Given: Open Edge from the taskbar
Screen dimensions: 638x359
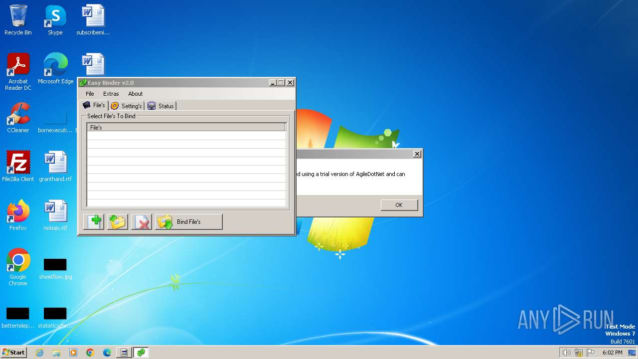Looking at the screenshot, I should pos(107,353).
